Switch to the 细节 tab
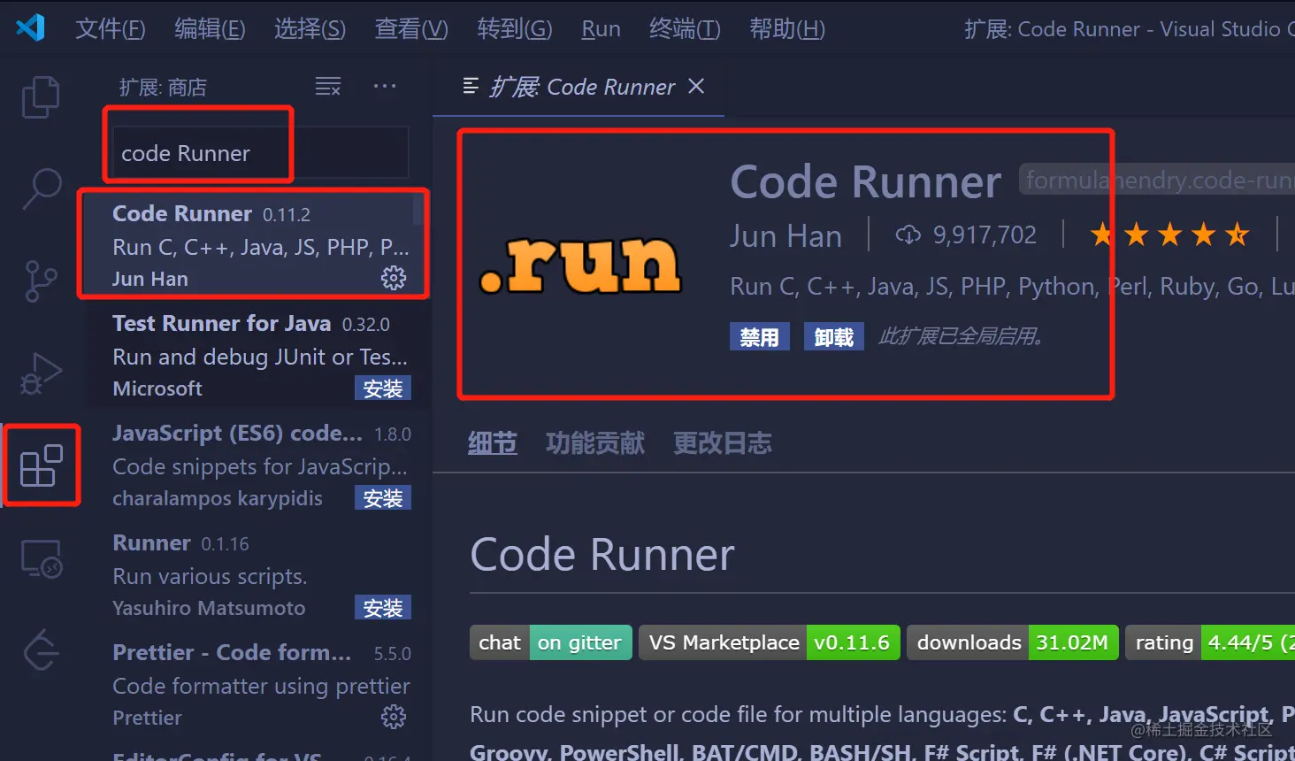 [x=493, y=442]
